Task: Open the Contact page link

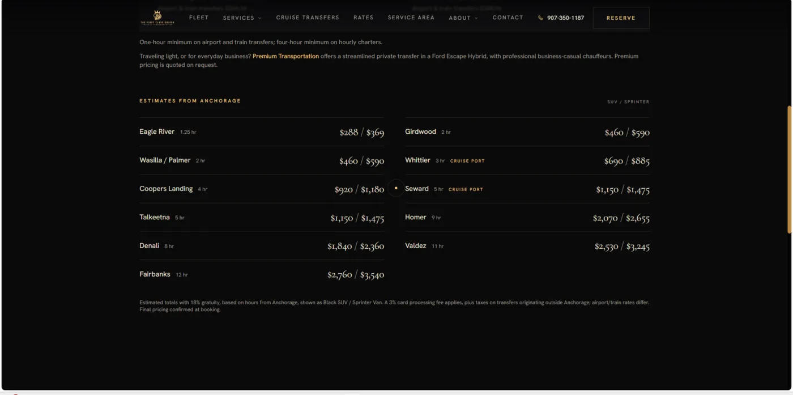Action: coord(508,18)
